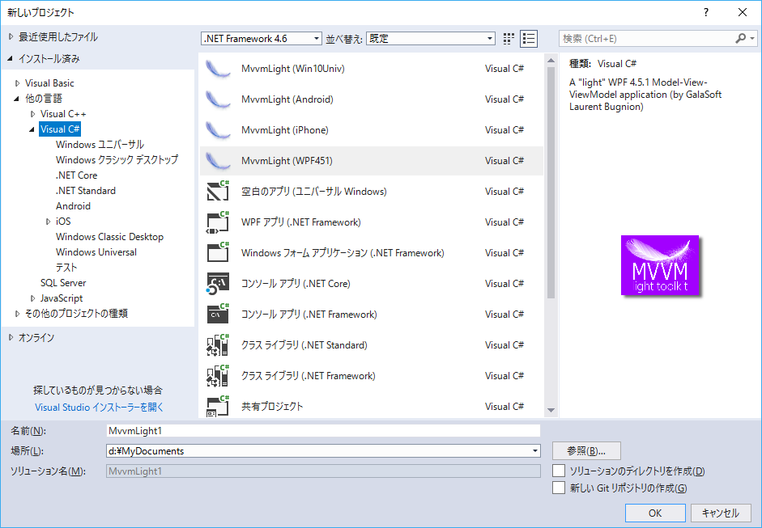Select the .NET Standard category
Viewport: 762px width, 528px height.
[x=86, y=191]
